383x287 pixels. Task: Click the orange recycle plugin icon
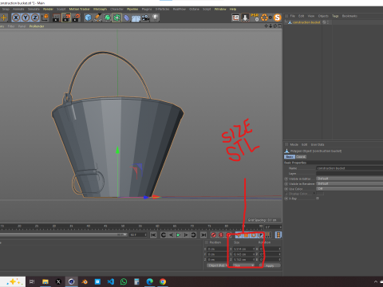[x=264, y=18]
